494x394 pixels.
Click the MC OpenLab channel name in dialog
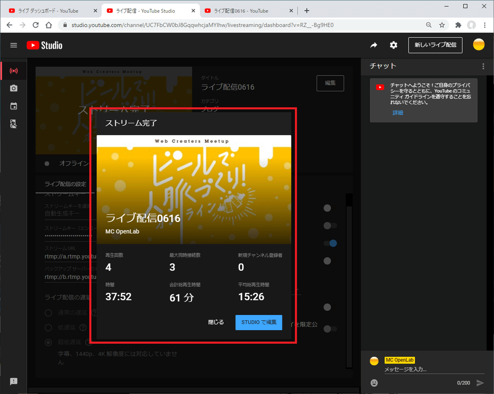coord(122,231)
